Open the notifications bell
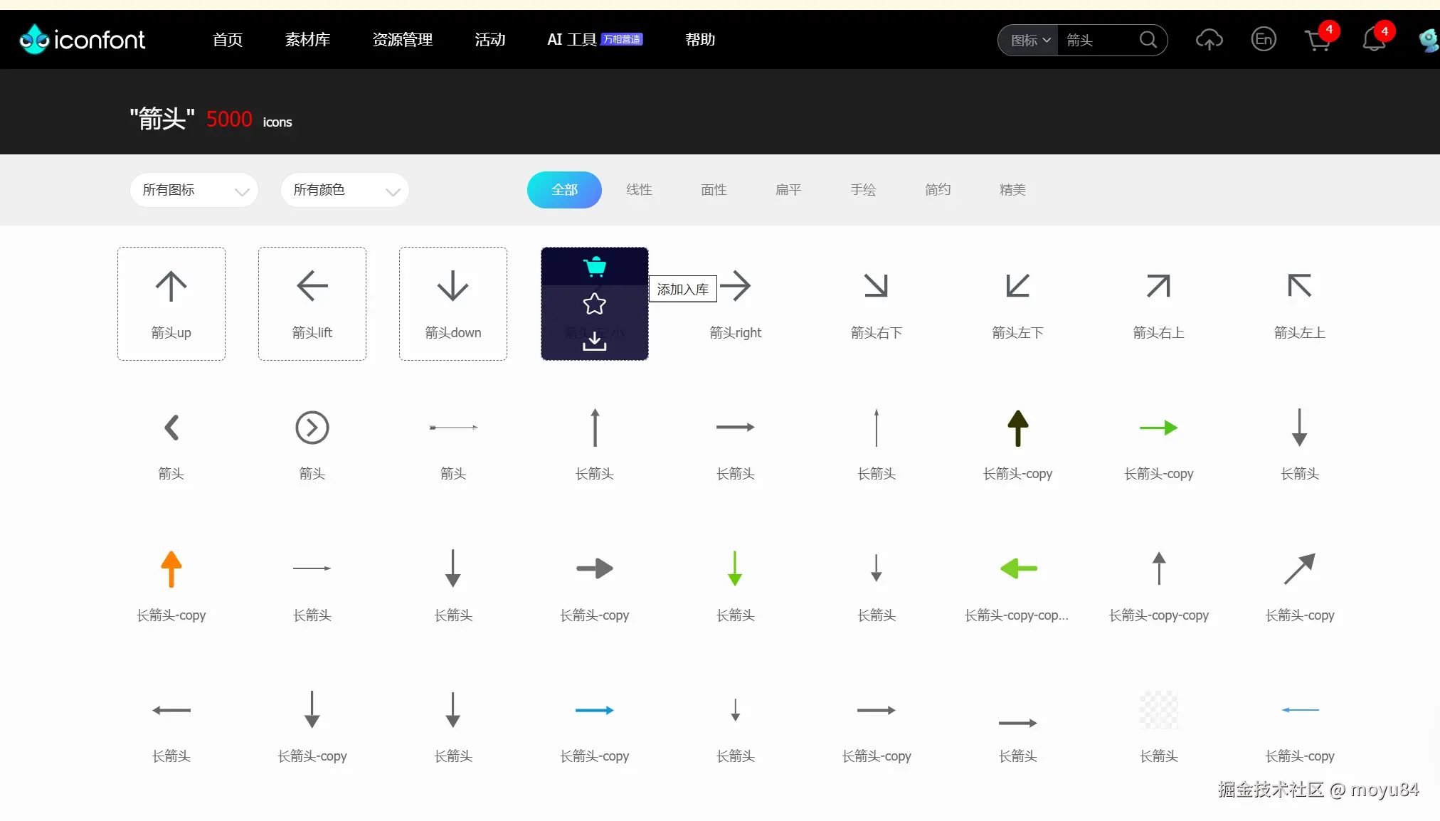 click(1374, 40)
